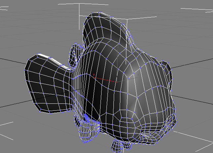This screenshot has height=153, width=213.
Task: Click the highlighted blue polygon near pectoral fin
Action: click(87, 118)
